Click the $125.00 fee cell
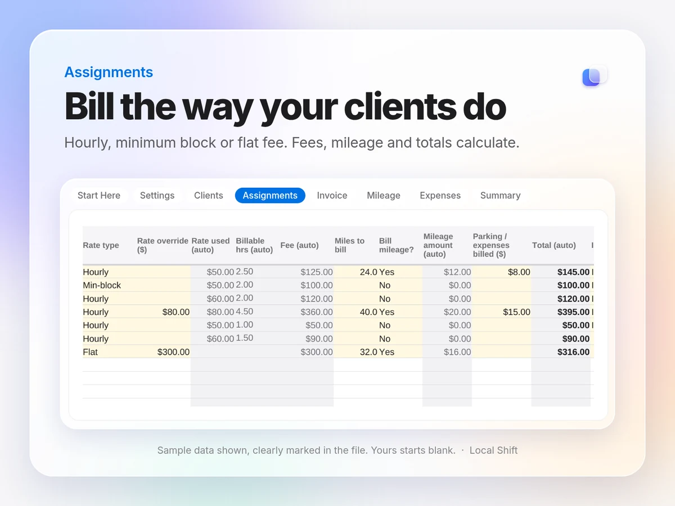This screenshot has height=506, width=675. coord(306,272)
